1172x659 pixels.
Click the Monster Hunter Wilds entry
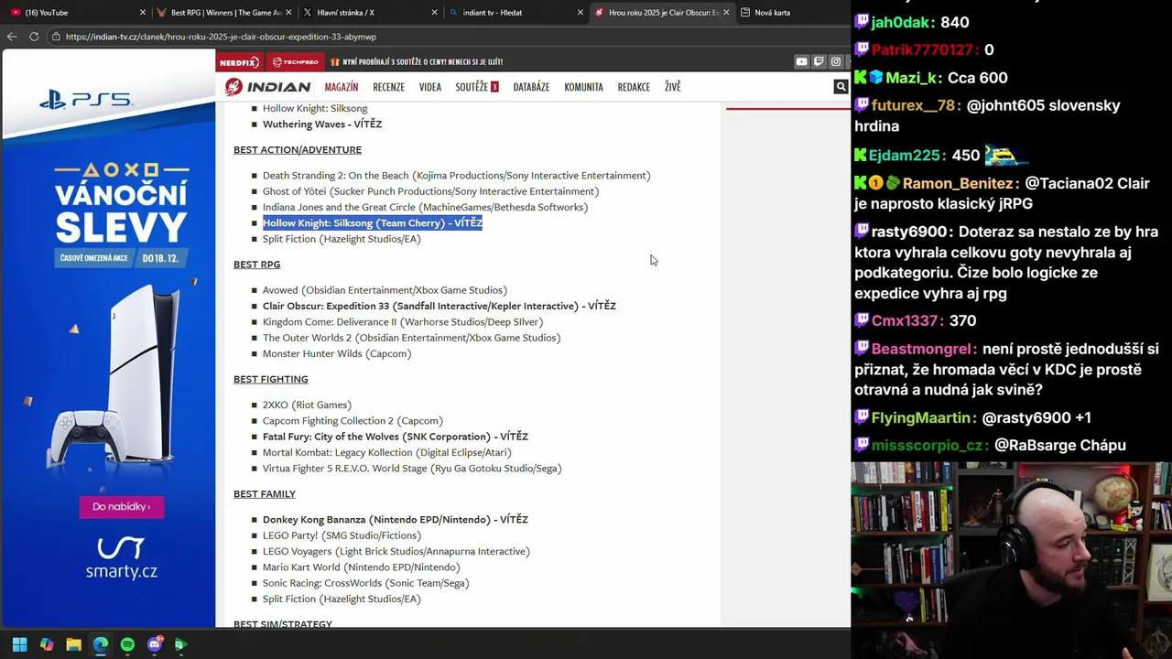tap(337, 354)
